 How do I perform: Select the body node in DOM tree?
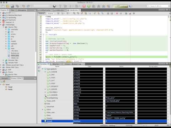pos(10,89)
